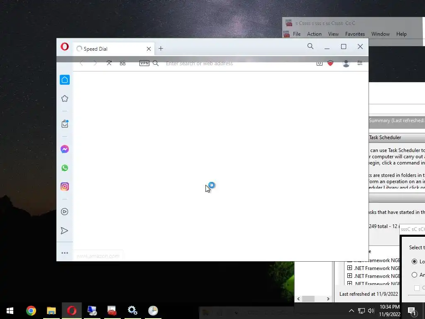This screenshot has width=425, height=319.
Task: Go forward with the forward arrow
Action: coord(95,63)
